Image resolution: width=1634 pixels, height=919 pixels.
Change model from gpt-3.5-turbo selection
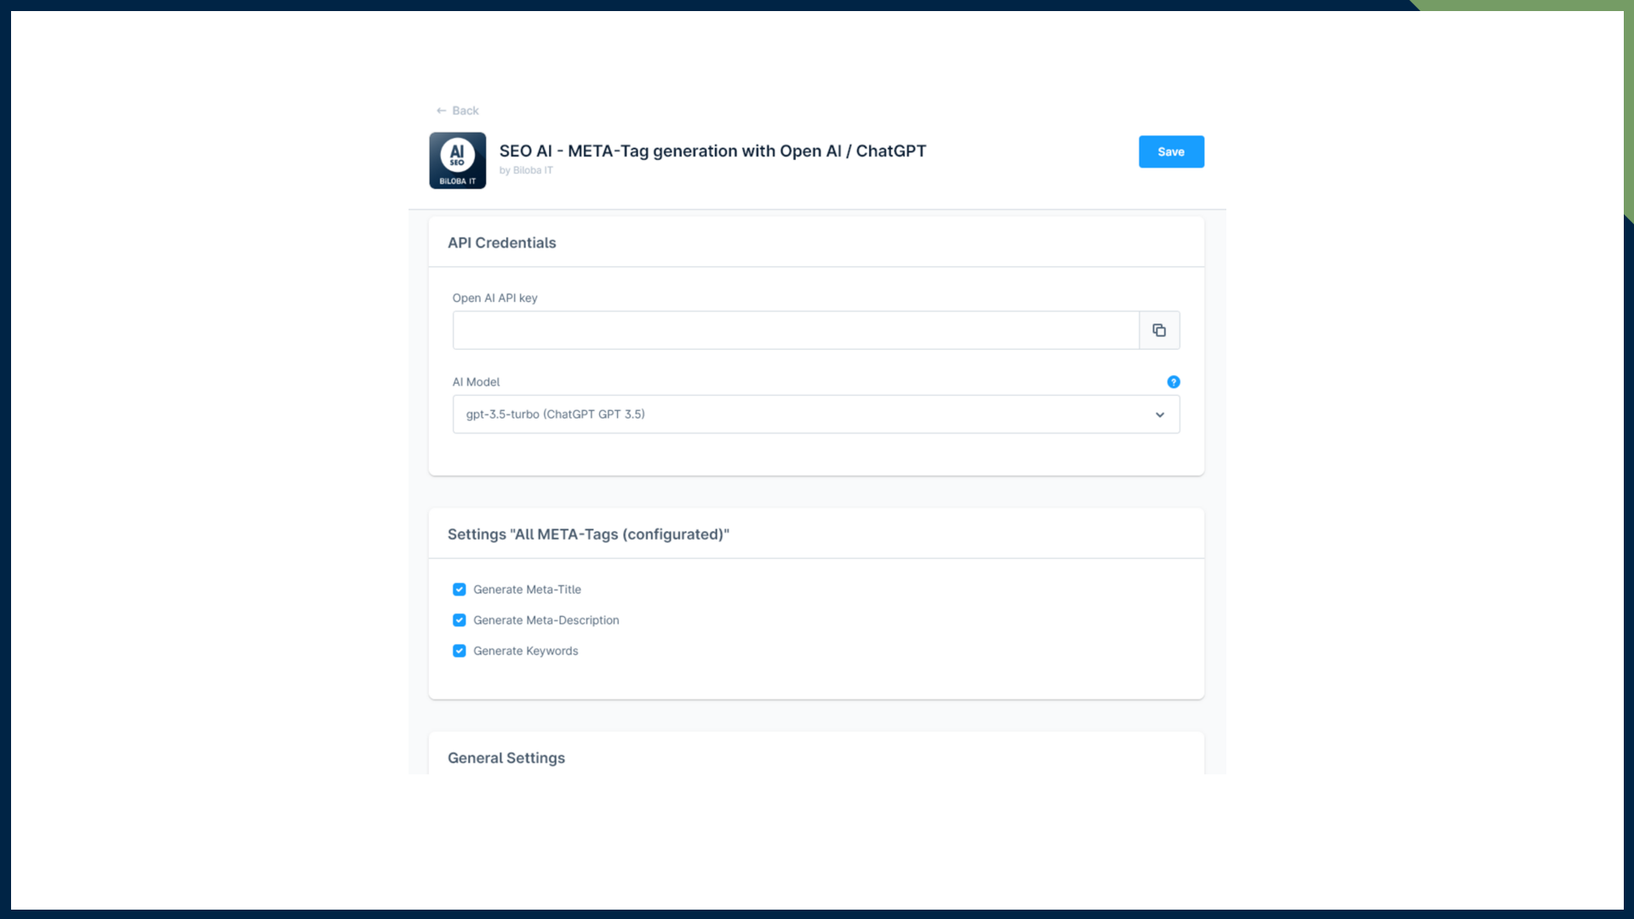[815, 414]
